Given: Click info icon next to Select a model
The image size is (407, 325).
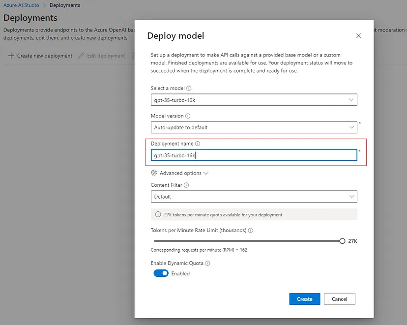Looking at the screenshot, I should tap(189, 89).
